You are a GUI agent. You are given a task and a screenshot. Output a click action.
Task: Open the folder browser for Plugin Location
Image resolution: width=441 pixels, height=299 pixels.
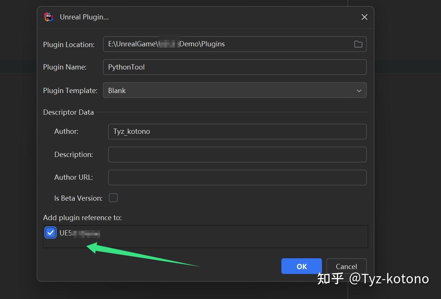click(358, 44)
